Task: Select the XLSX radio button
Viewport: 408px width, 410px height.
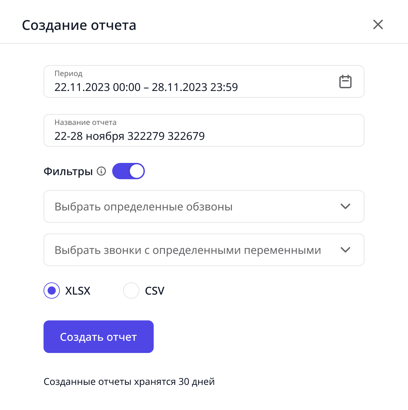Action: (x=52, y=291)
